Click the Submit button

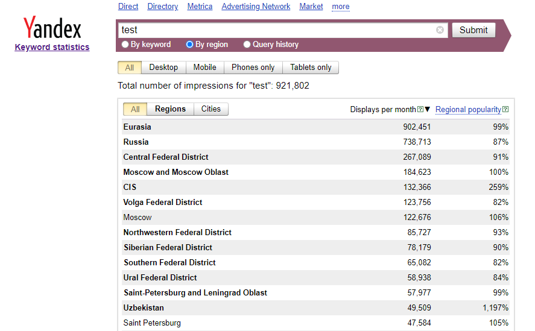click(x=473, y=30)
